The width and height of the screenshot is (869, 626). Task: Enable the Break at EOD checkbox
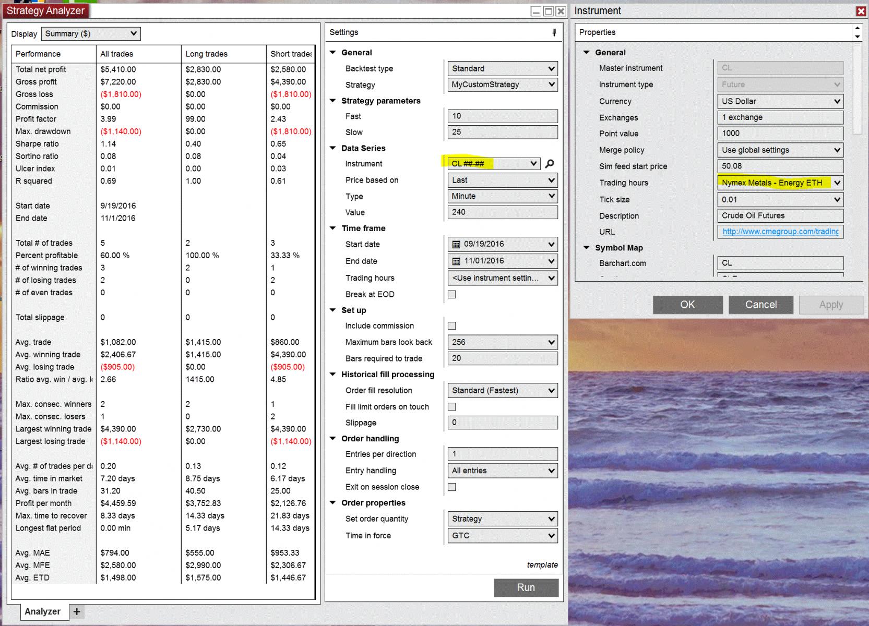click(x=452, y=294)
